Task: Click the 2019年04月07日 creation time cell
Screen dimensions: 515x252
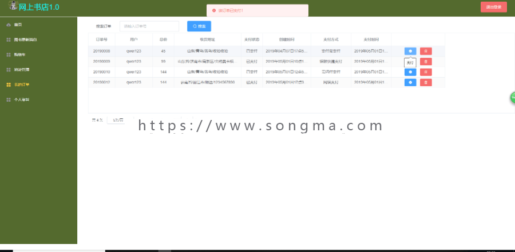Action: pyautogui.click(x=287, y=51)
